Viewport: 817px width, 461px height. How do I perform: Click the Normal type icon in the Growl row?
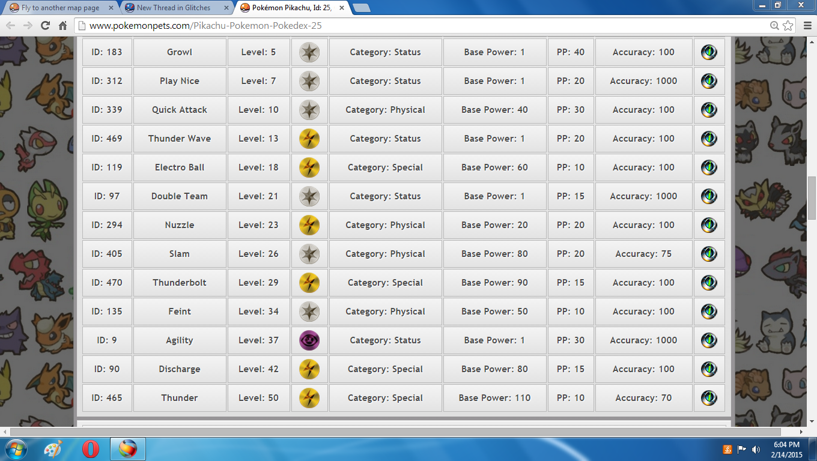point(309,52)
